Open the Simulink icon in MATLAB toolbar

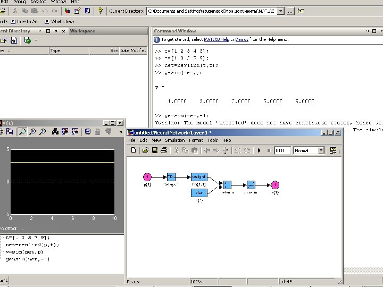67,11
